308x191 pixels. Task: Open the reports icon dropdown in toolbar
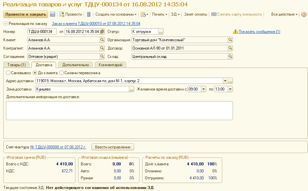144,14
